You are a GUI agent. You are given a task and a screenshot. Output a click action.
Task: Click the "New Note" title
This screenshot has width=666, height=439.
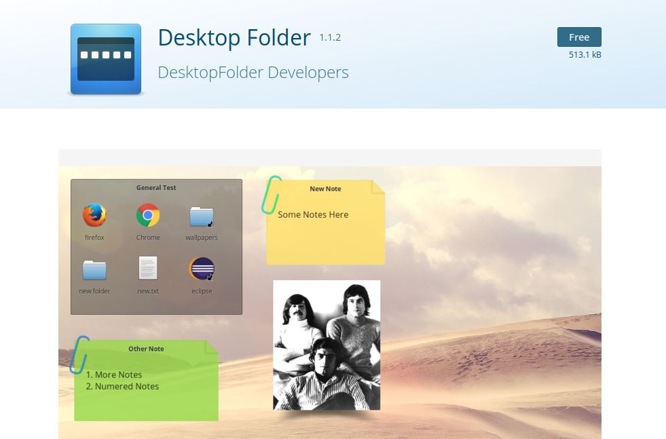point(325,189)
